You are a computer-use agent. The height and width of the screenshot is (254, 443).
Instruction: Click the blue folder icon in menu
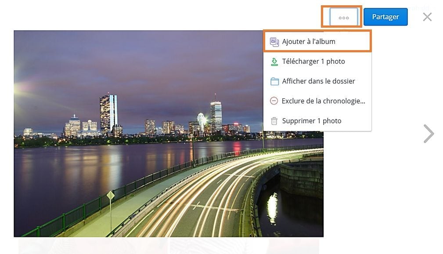(x=274, y=81)
